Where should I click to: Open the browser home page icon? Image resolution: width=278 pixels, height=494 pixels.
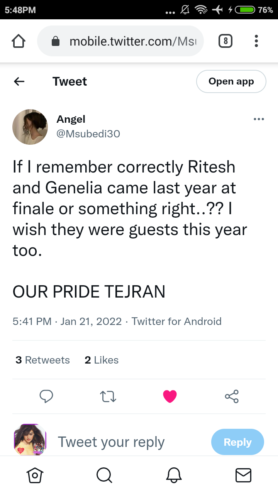(19, 41)
